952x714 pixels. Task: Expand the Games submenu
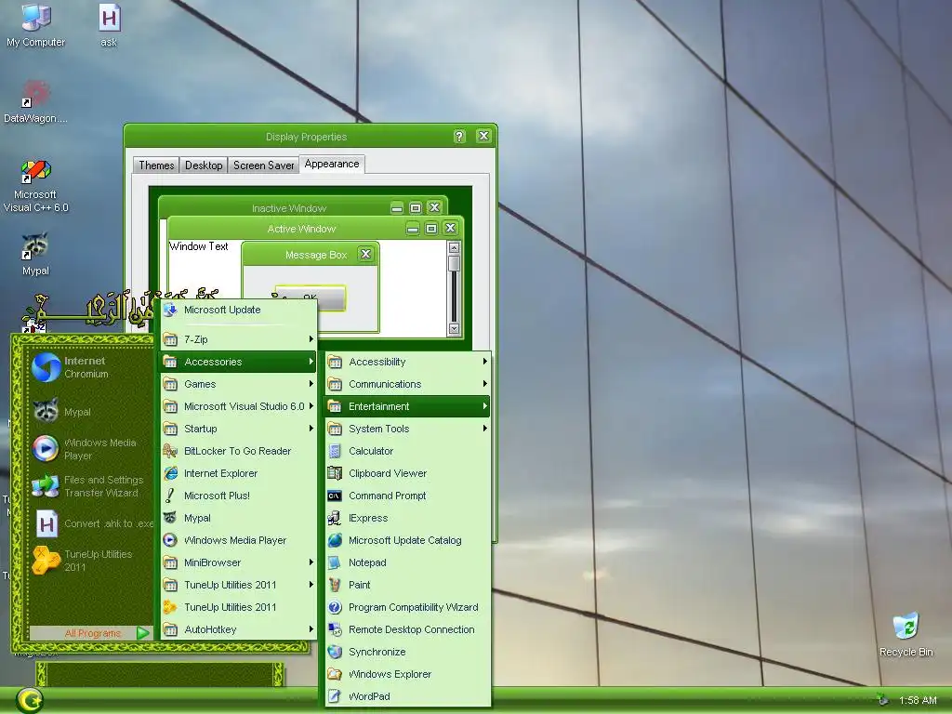click(238, 384)
